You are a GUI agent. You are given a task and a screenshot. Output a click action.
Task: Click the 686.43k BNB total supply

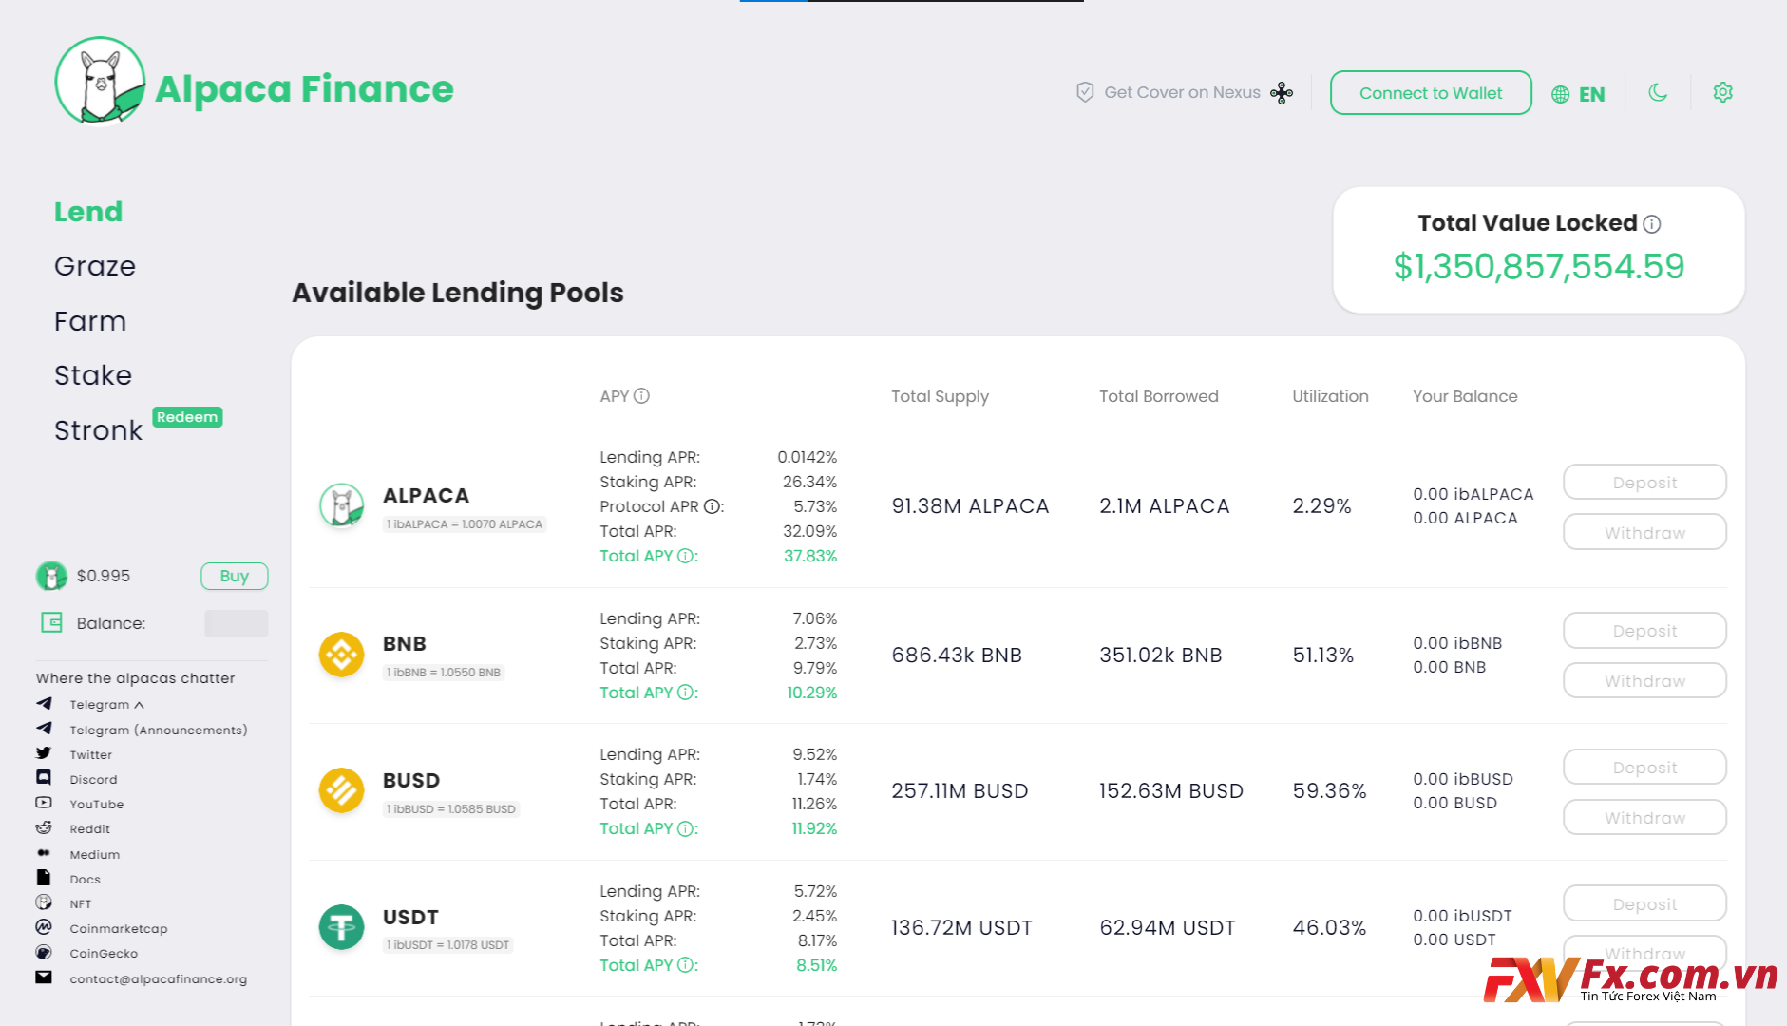[957, 655]
